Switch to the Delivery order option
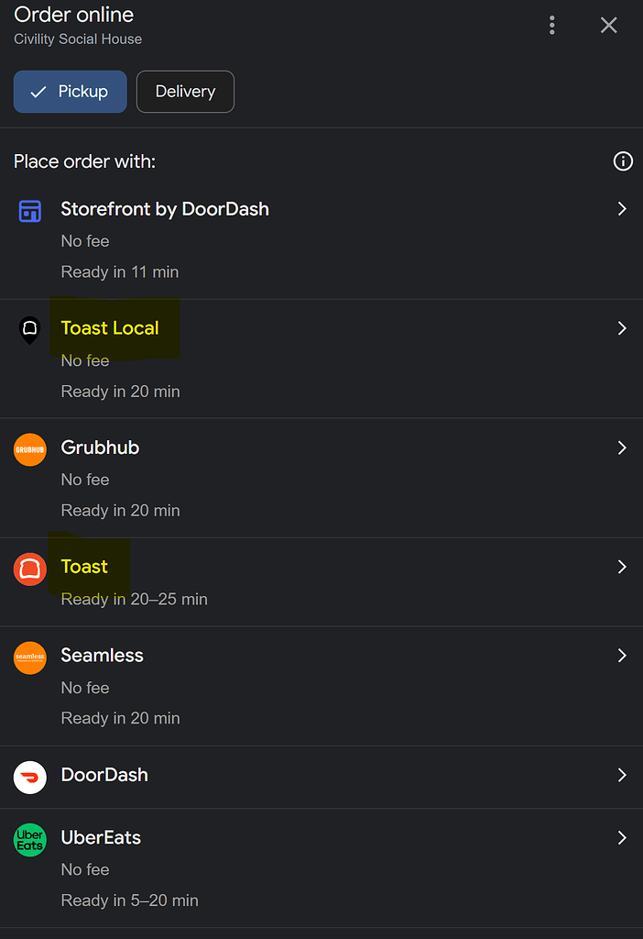 185,92
